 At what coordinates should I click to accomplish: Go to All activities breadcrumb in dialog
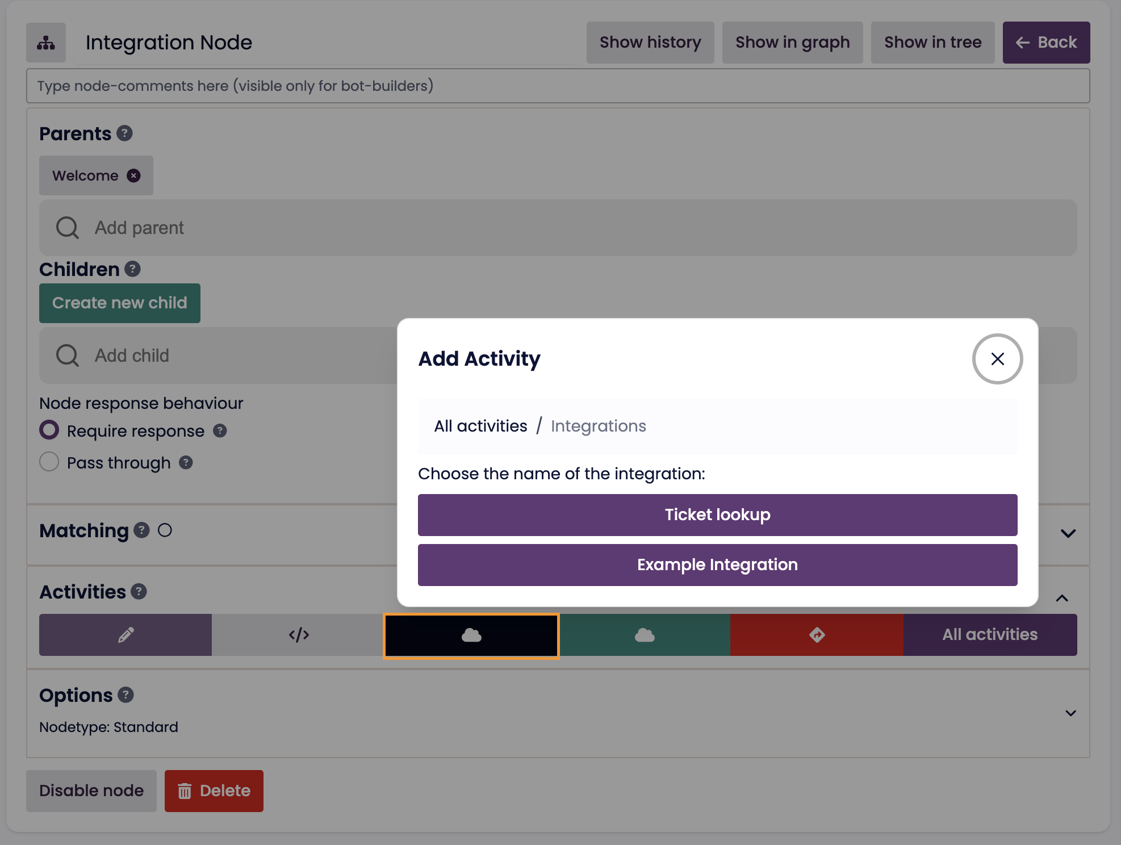[480, 426]
